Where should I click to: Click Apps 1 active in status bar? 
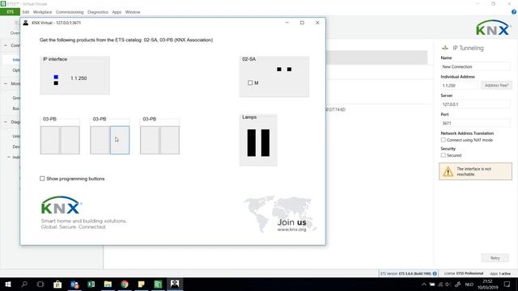pyautogui.click(x=500, y=273)
